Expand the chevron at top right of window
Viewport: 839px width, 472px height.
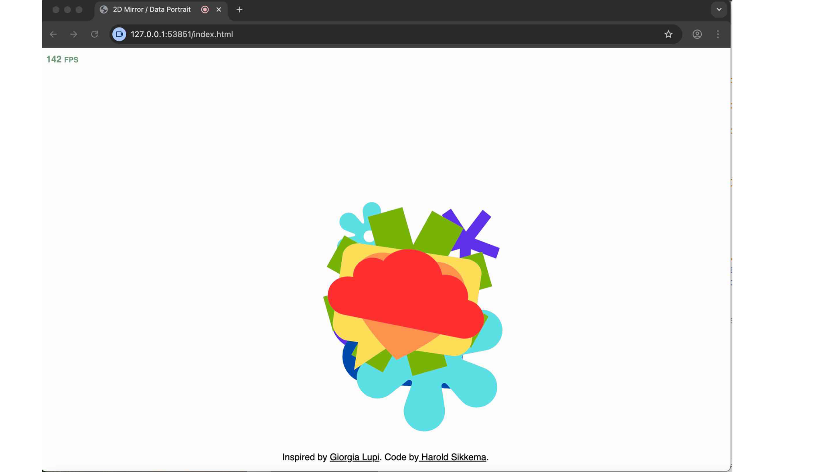click(718, 9)
